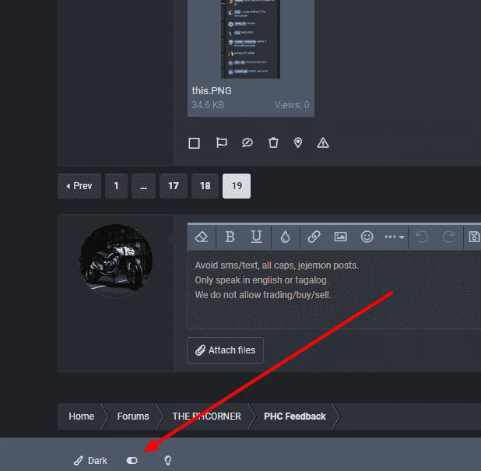Open the Forums breadcrumb
This screenshot has height=471, width=481.
click(133, 417)
